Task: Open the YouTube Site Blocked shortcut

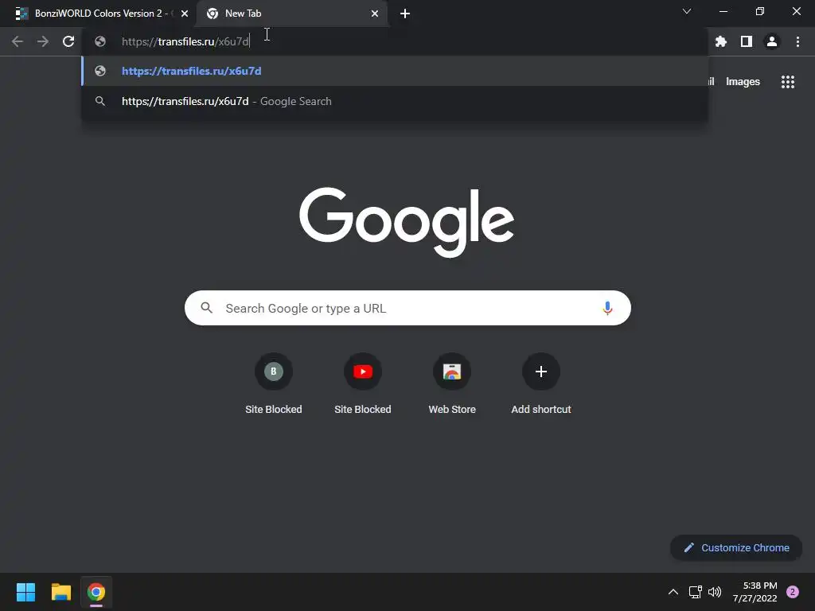Action: (x=363, y=372)
